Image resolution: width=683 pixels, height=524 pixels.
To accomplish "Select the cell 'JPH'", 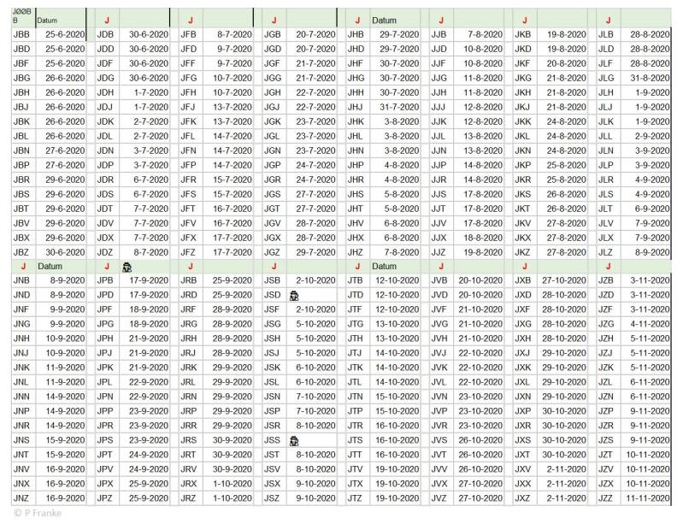I will click(x=105, y=339).
